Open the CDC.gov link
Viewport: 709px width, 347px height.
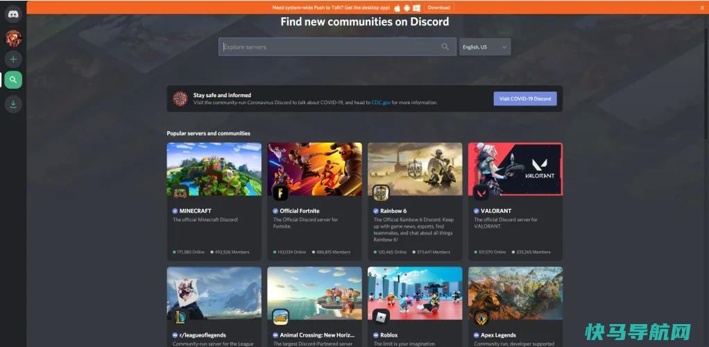[x=381, y=103]
